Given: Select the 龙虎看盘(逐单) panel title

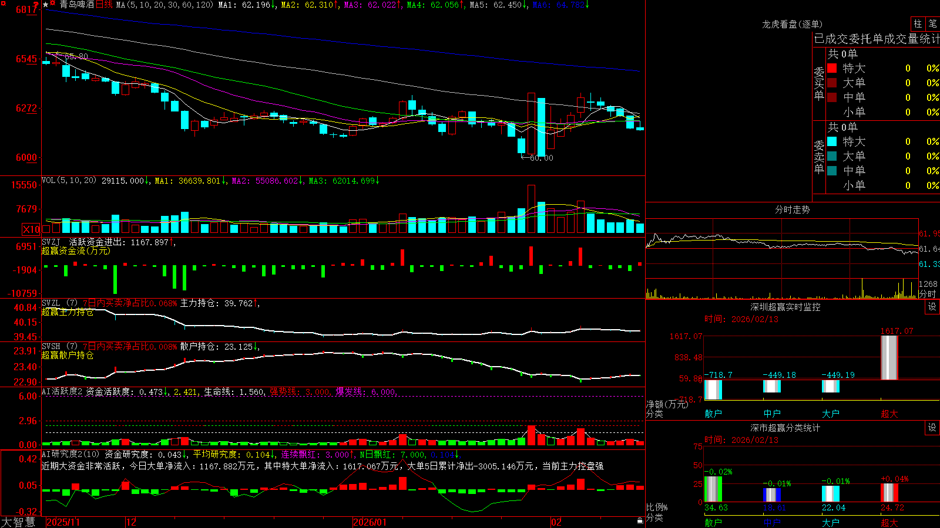Looking at the screenshot, I should point(792,24).
